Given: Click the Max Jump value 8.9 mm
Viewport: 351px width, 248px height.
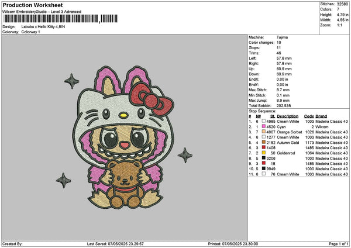Looking at the screenshot, I should click(283, 101).
